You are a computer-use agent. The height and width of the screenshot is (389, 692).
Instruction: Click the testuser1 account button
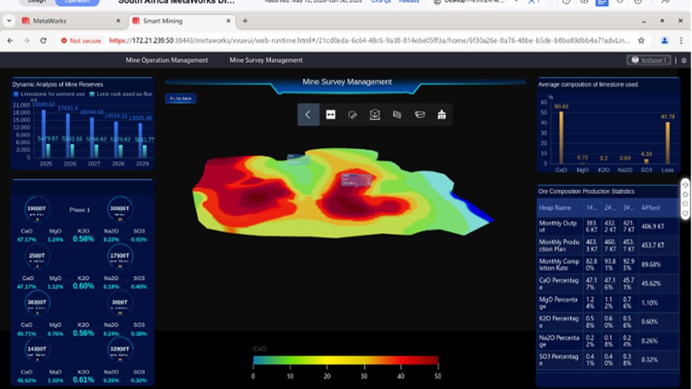(649, 60)
